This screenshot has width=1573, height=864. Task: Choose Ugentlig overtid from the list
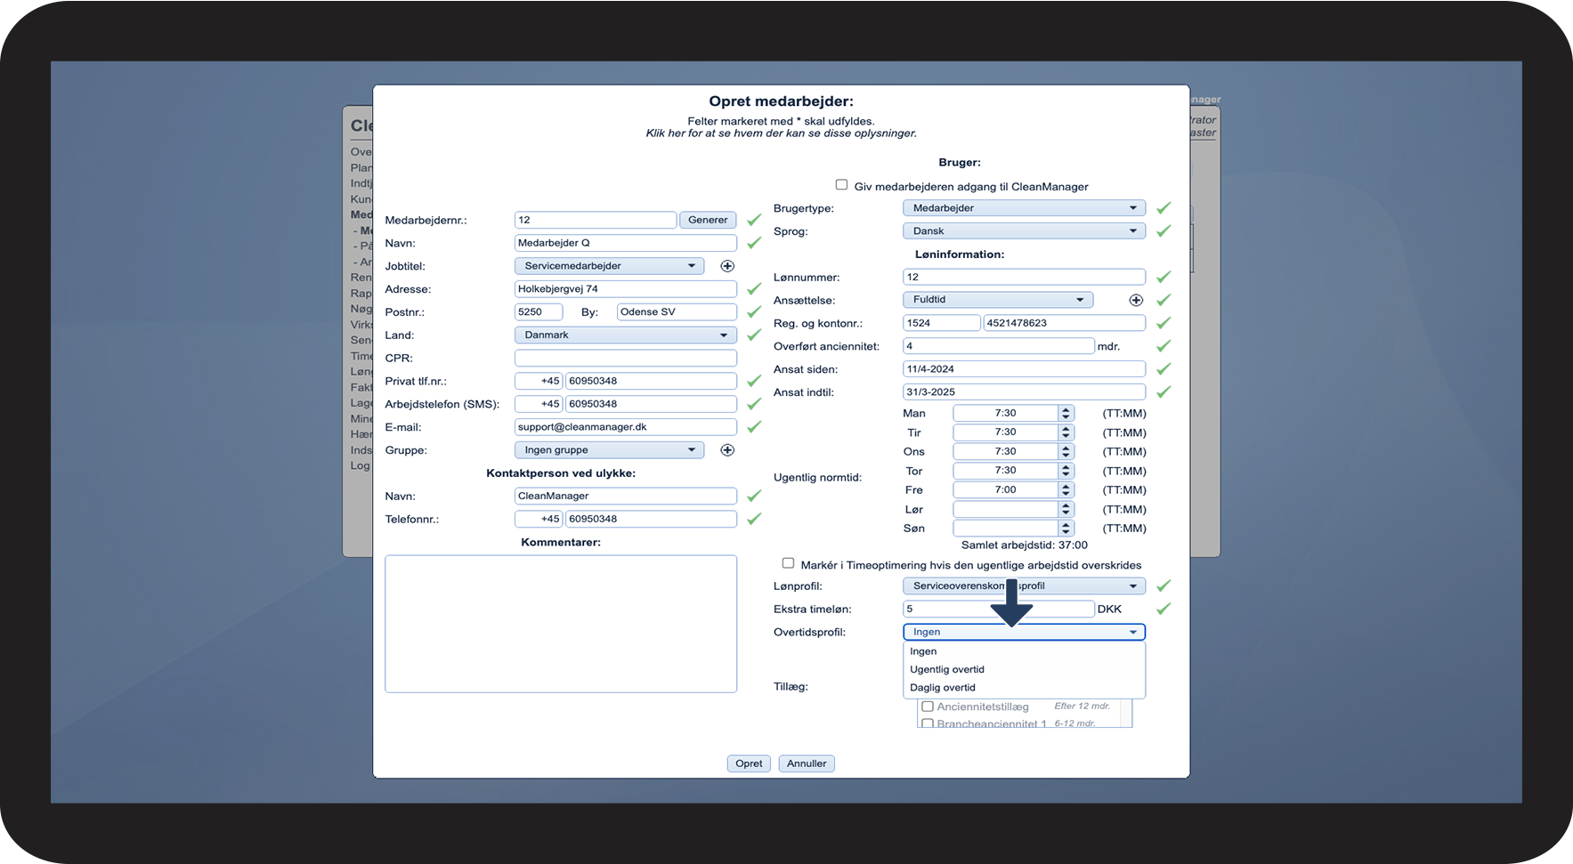coord(1024,669)
